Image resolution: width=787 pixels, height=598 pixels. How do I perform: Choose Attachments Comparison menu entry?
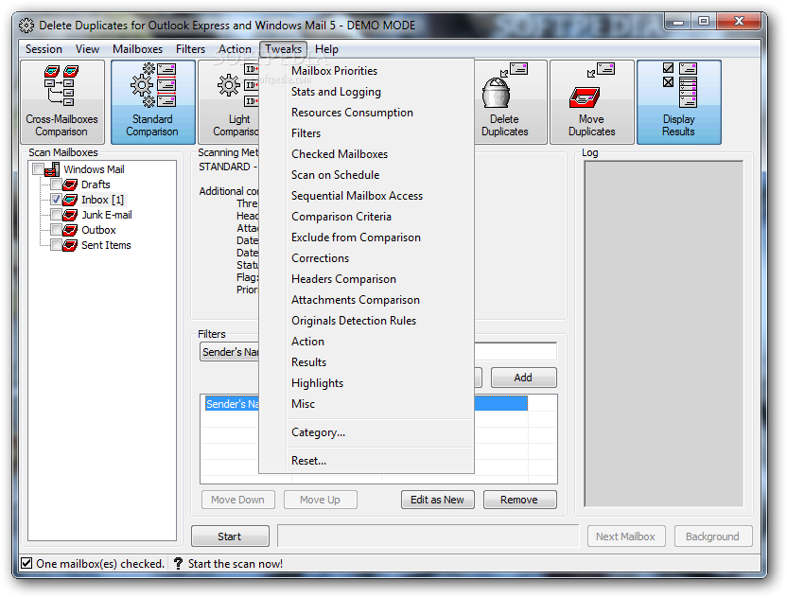point(366,300)
